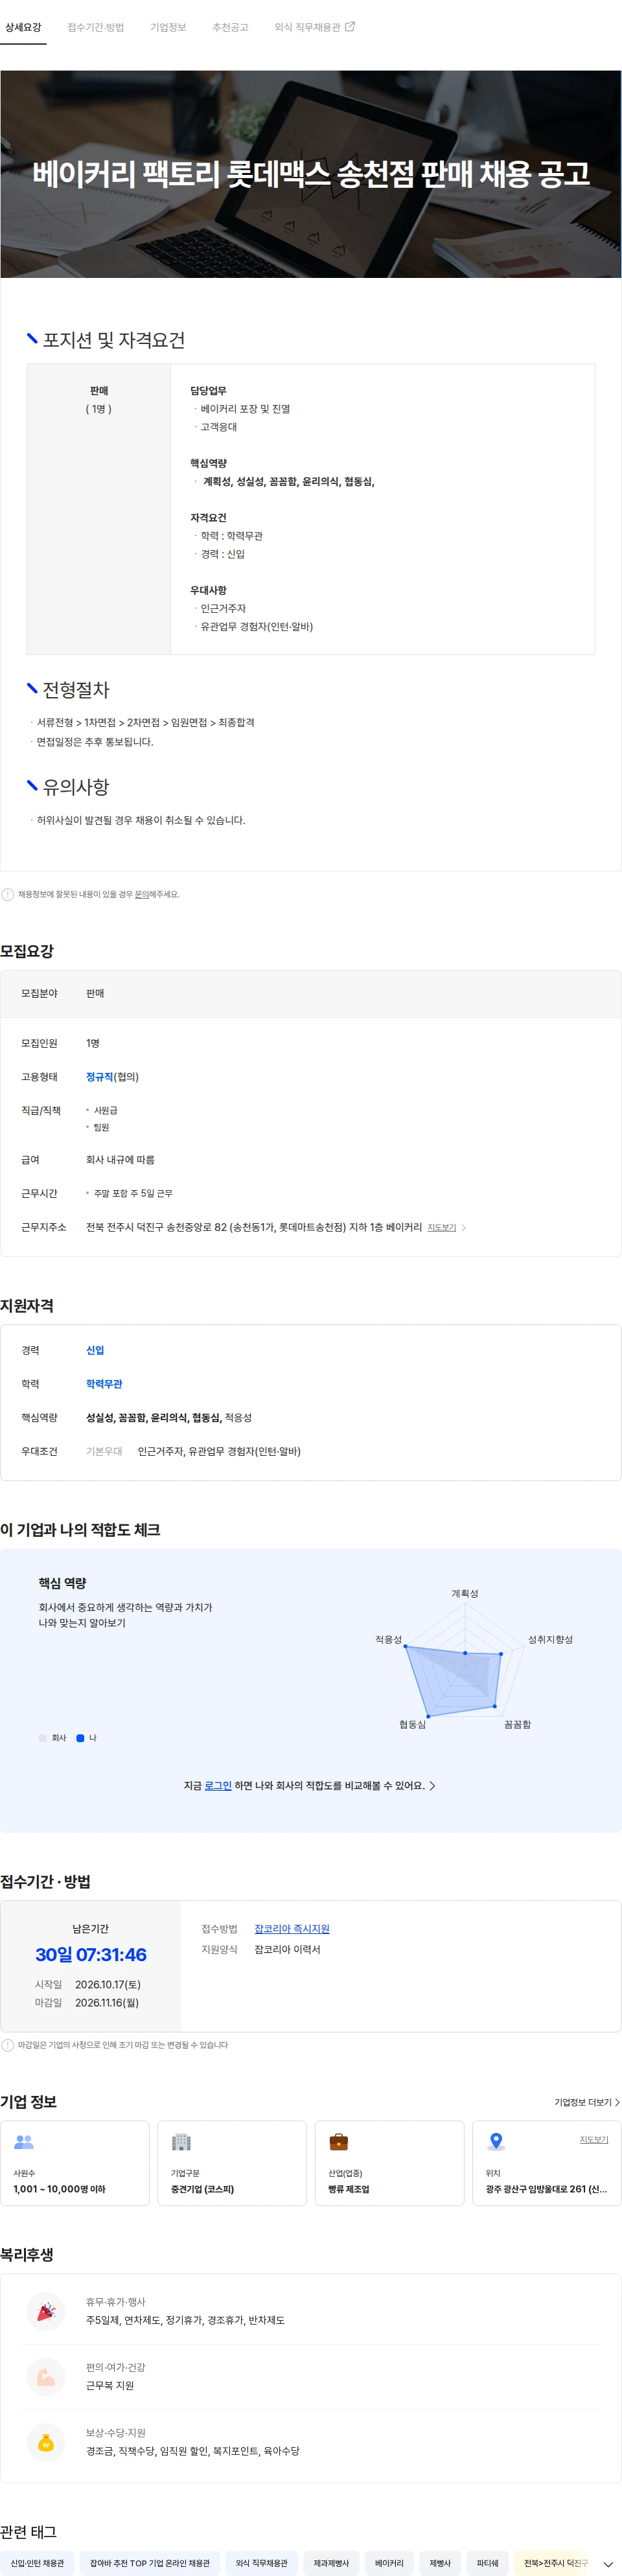This screenshot has height=2576, width=622.
Task: Click the briefcase icon on 산업(업종) card
Action: click(339, 2142)
